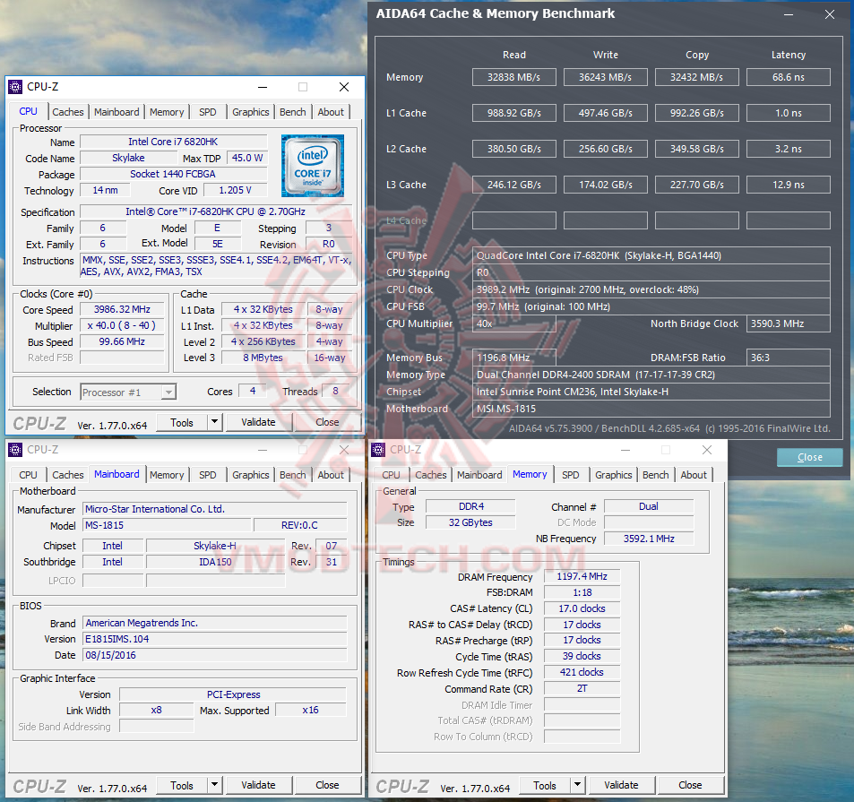The image size is (854, 802).
Task: Click Memory Read value 32838 MB/s
Action: [x=514, y=77]
